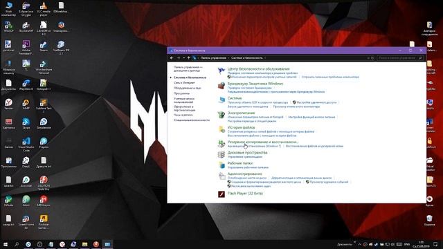Click the Windows Firewall brick wall icon
Viewport: 443px width, 249px height.
[x=221, y=85]
